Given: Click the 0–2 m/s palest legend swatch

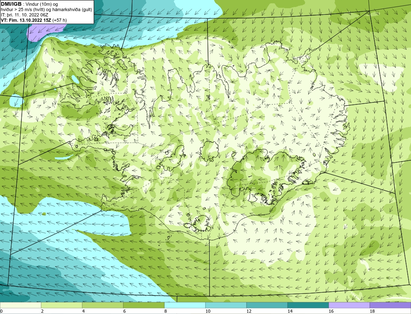Looking at the screenshot, I should coord(21,305).
